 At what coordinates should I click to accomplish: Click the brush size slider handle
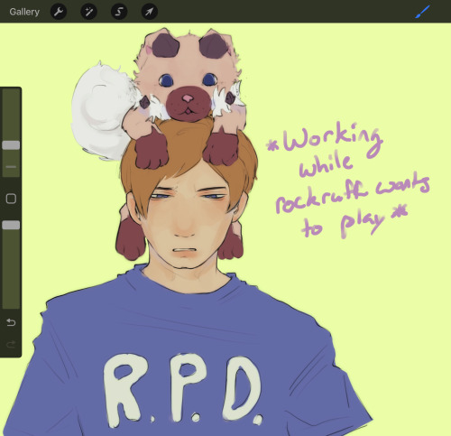(11, 145)
